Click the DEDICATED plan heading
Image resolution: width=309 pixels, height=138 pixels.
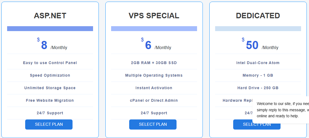coord(258,16)
